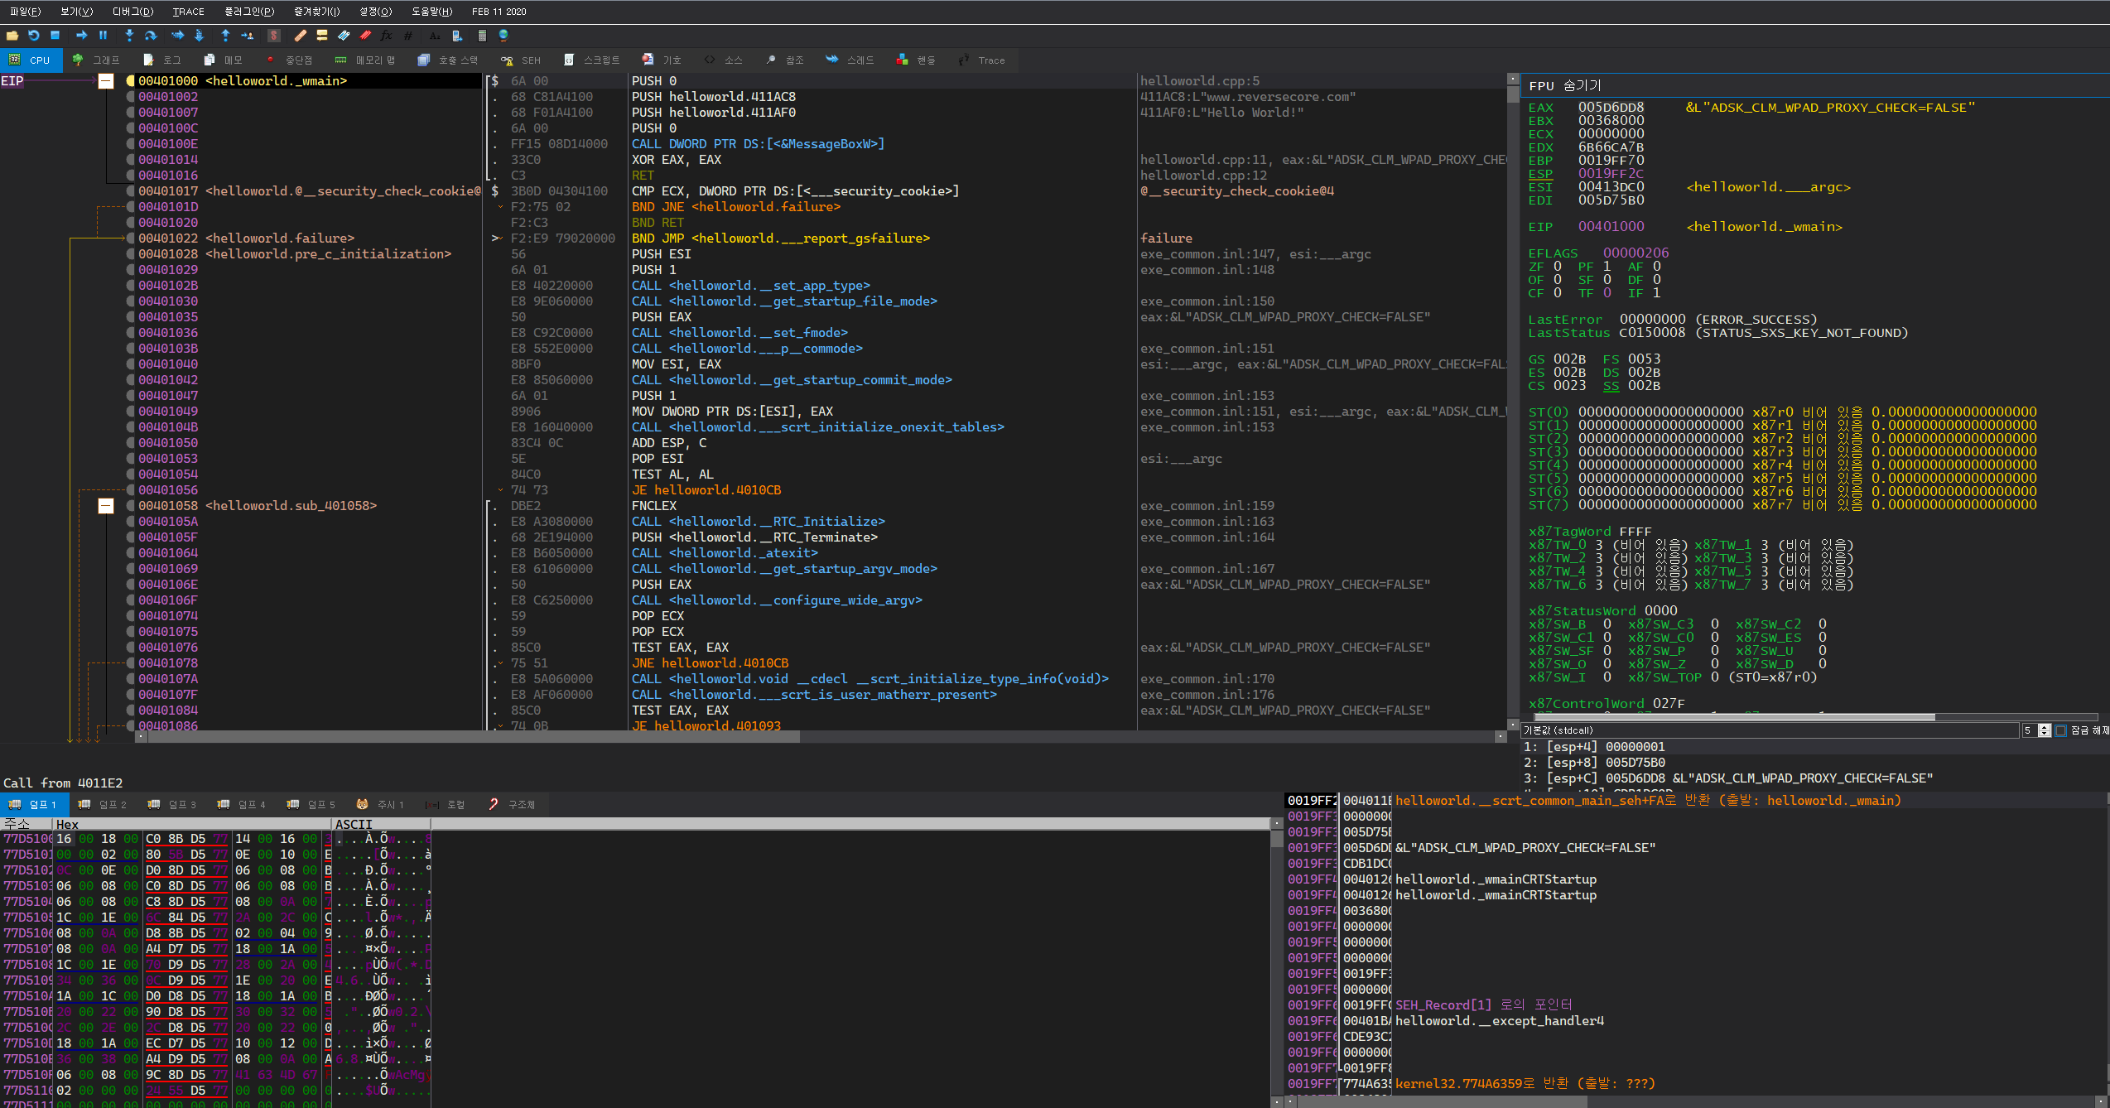The image size is (2110, 1108).
Task: Open patches with the bandage icon
Action: 300,36
